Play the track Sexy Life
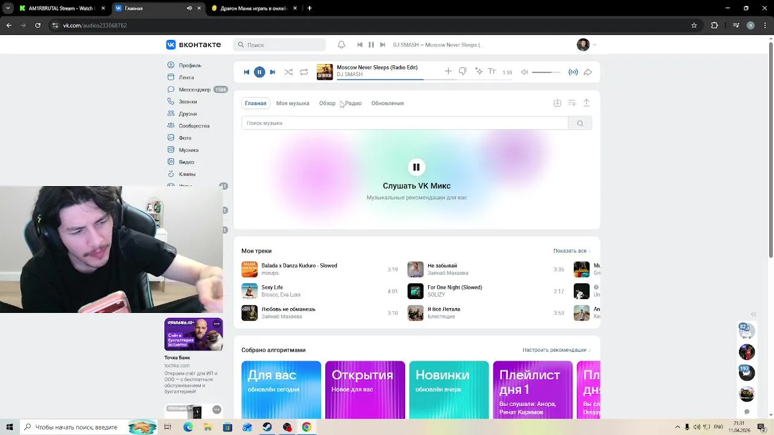The image size is (774, 435). (320, 291)
